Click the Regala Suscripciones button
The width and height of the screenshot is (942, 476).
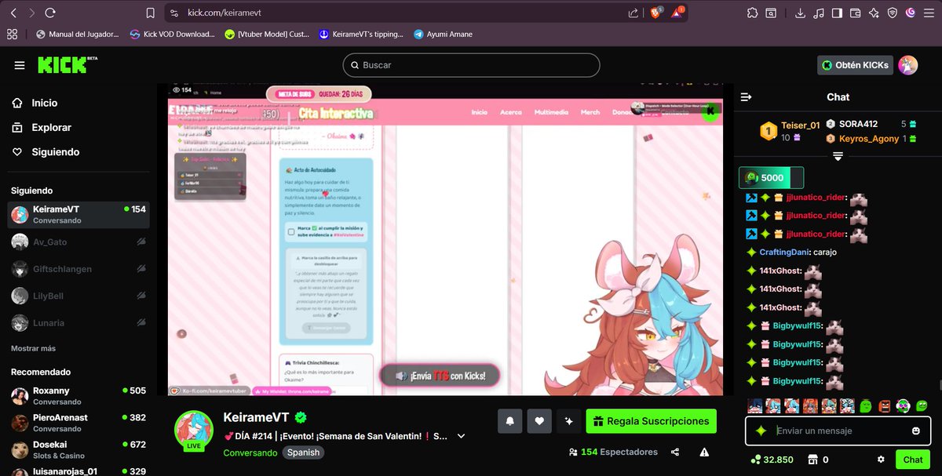pyautogui.click(x=652, y=421)
